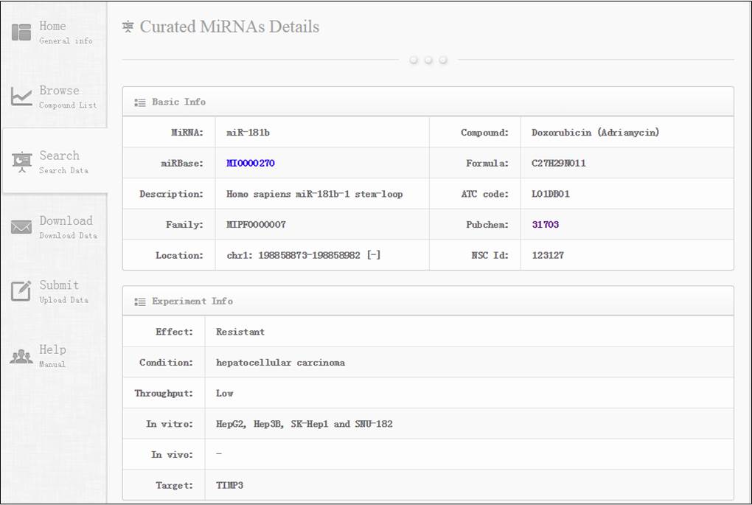
Task: Click the Search presentation board icon
Action: click(x=21, y=162)
